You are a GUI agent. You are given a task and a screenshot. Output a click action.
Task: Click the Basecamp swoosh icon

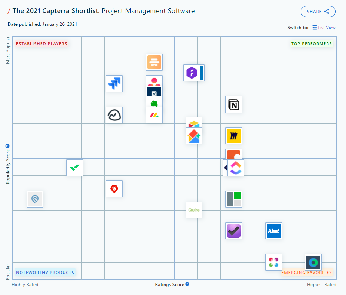[114, 115]
